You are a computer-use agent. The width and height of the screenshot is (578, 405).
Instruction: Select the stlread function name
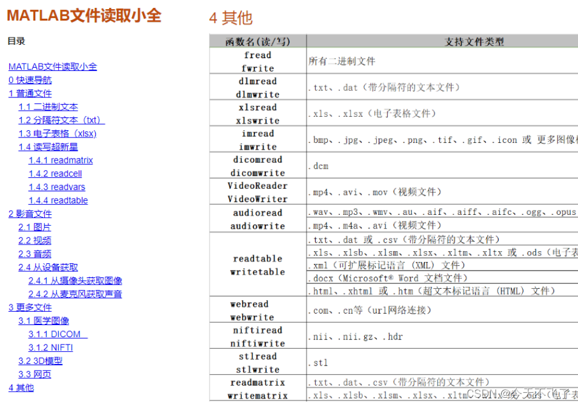(257, 356)
